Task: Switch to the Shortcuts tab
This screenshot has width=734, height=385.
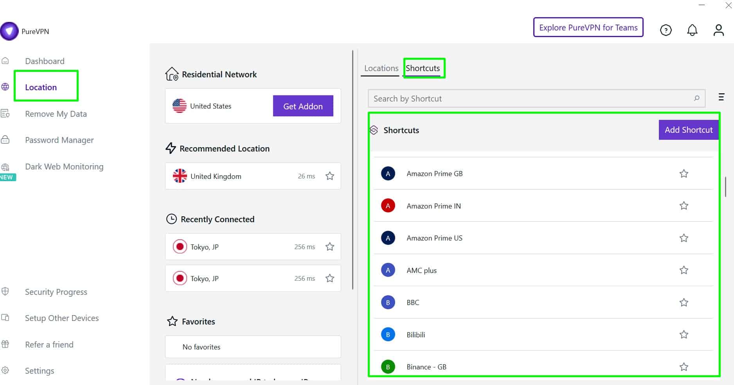Action: click(423, 68)
